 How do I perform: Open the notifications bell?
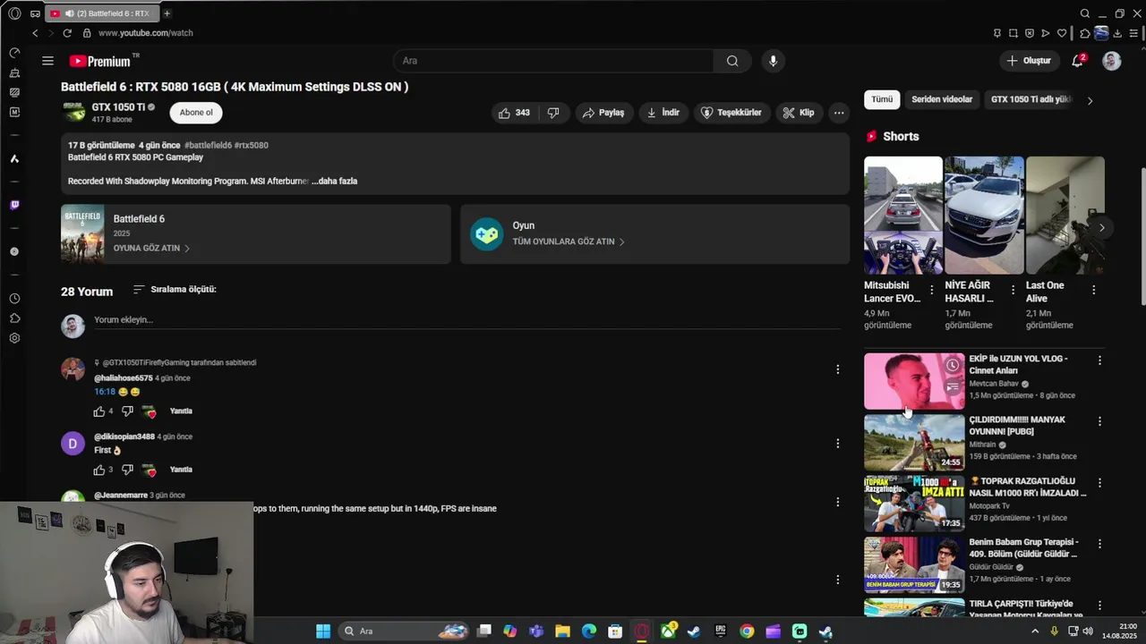tap(1078, 61)
